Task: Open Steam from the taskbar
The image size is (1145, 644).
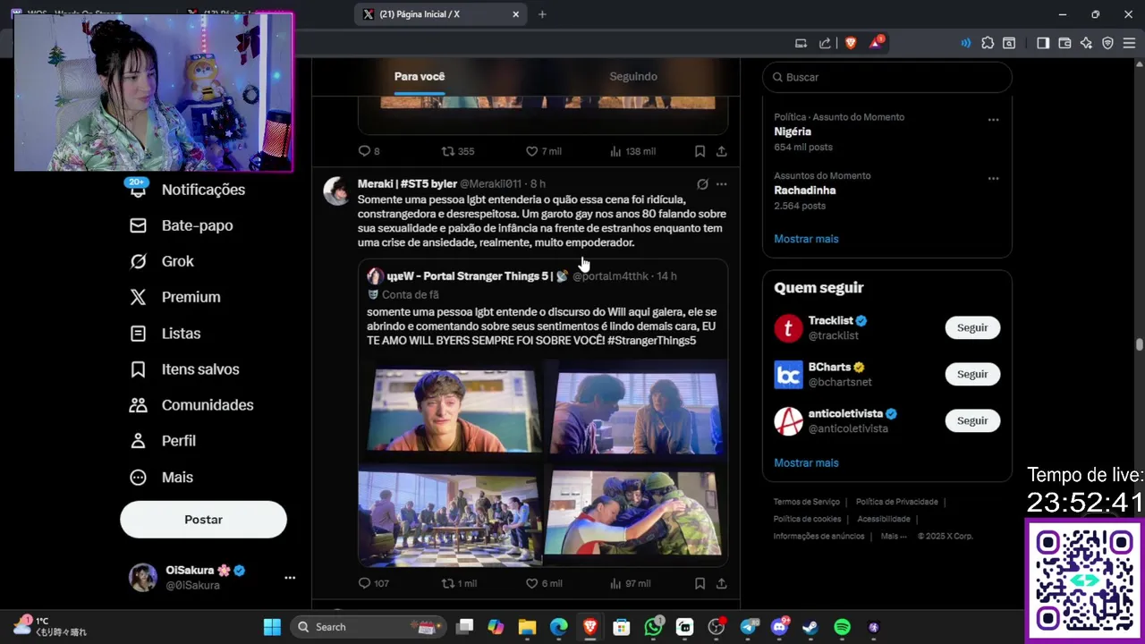Action: (810, 627)
